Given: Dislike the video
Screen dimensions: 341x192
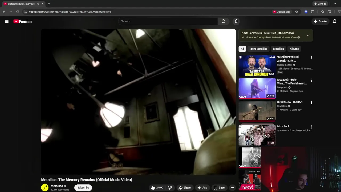Looking at the screenshot, I should coord(170,188).
